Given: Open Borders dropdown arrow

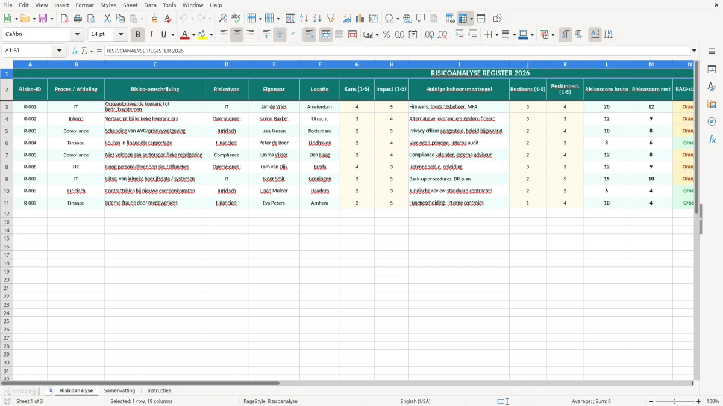Looking at the screenshot, I should [496, 35].
